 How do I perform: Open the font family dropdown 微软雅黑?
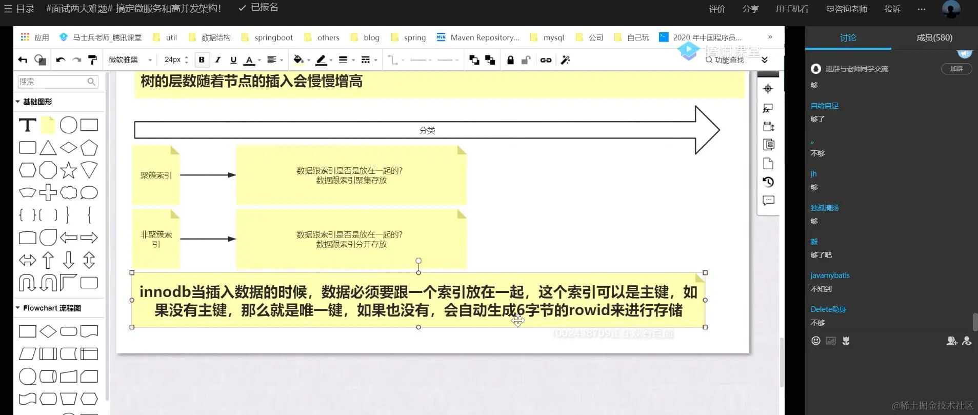[x=130, y=60]
